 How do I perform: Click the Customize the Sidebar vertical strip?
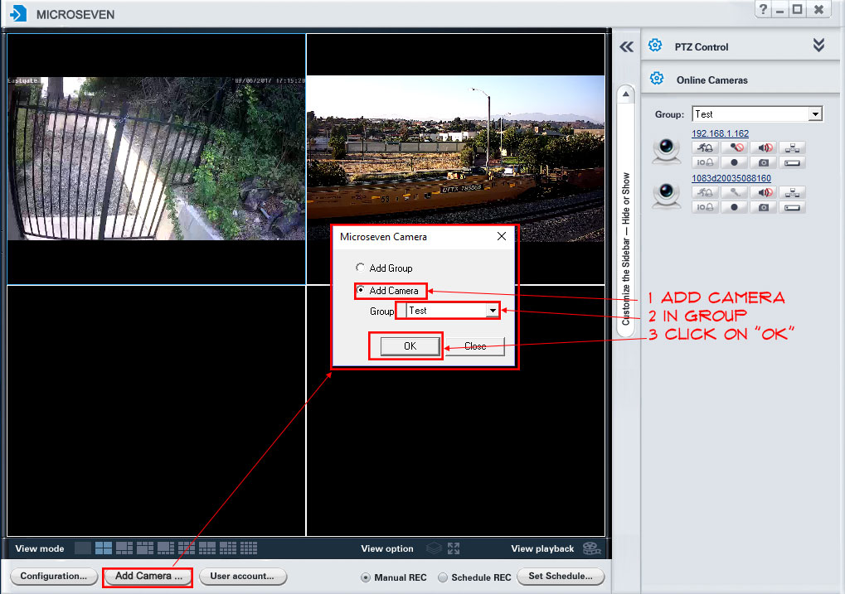pyautogui.click(x=626, y=211)
